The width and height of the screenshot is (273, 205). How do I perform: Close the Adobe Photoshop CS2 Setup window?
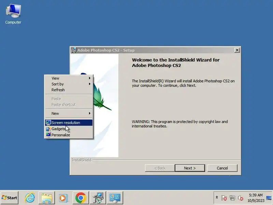pos(237,50)
